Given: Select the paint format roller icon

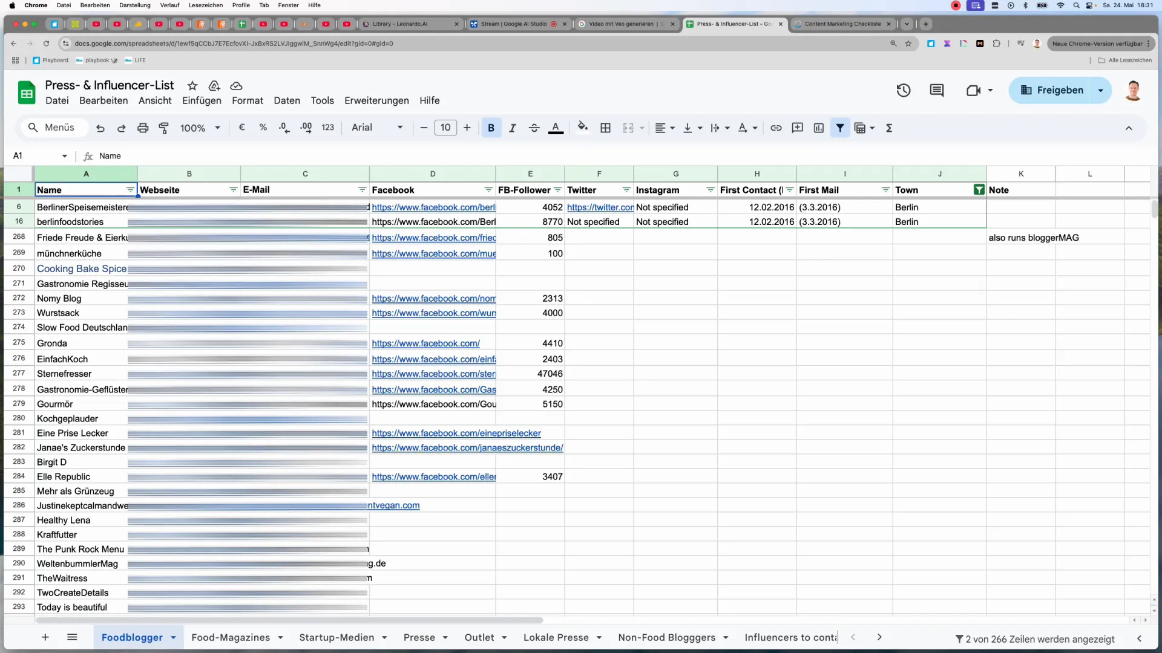Looking at the screenshot, I should coord(163,128).
